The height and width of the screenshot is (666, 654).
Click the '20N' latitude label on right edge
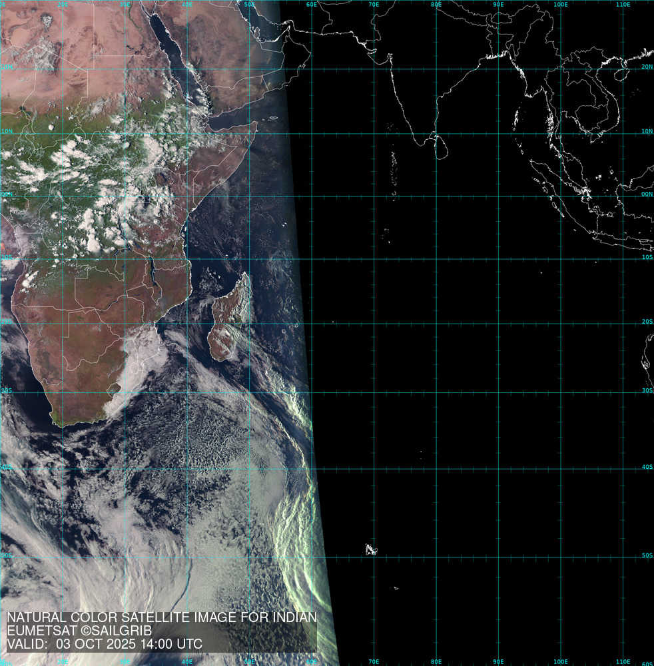[x=647, y=67]
